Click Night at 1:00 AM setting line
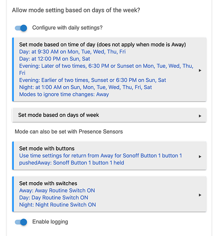This screenshot has height=236, width=218. click(x=86, y=87)
